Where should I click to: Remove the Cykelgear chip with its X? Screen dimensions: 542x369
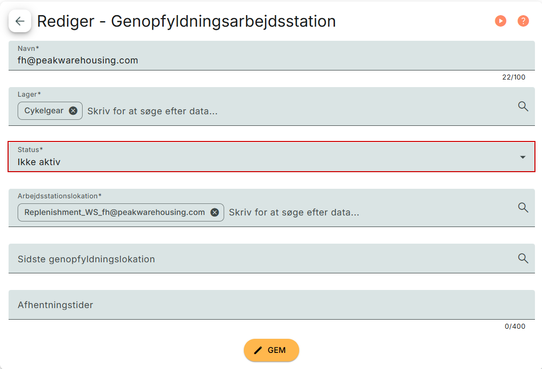pos(73,111)
